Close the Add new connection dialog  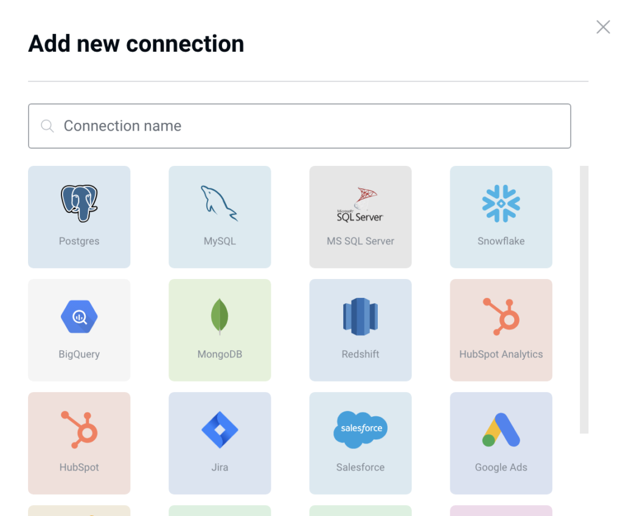pyautogui.click(x=603, y=27)
